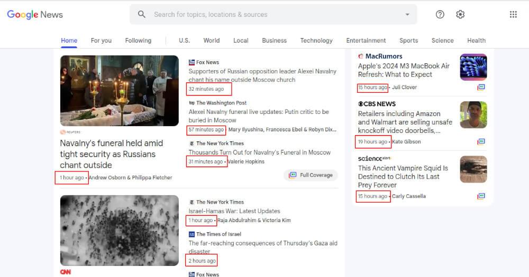Open the Science news section
Viewport: 529px width, 277px height.
443,41
